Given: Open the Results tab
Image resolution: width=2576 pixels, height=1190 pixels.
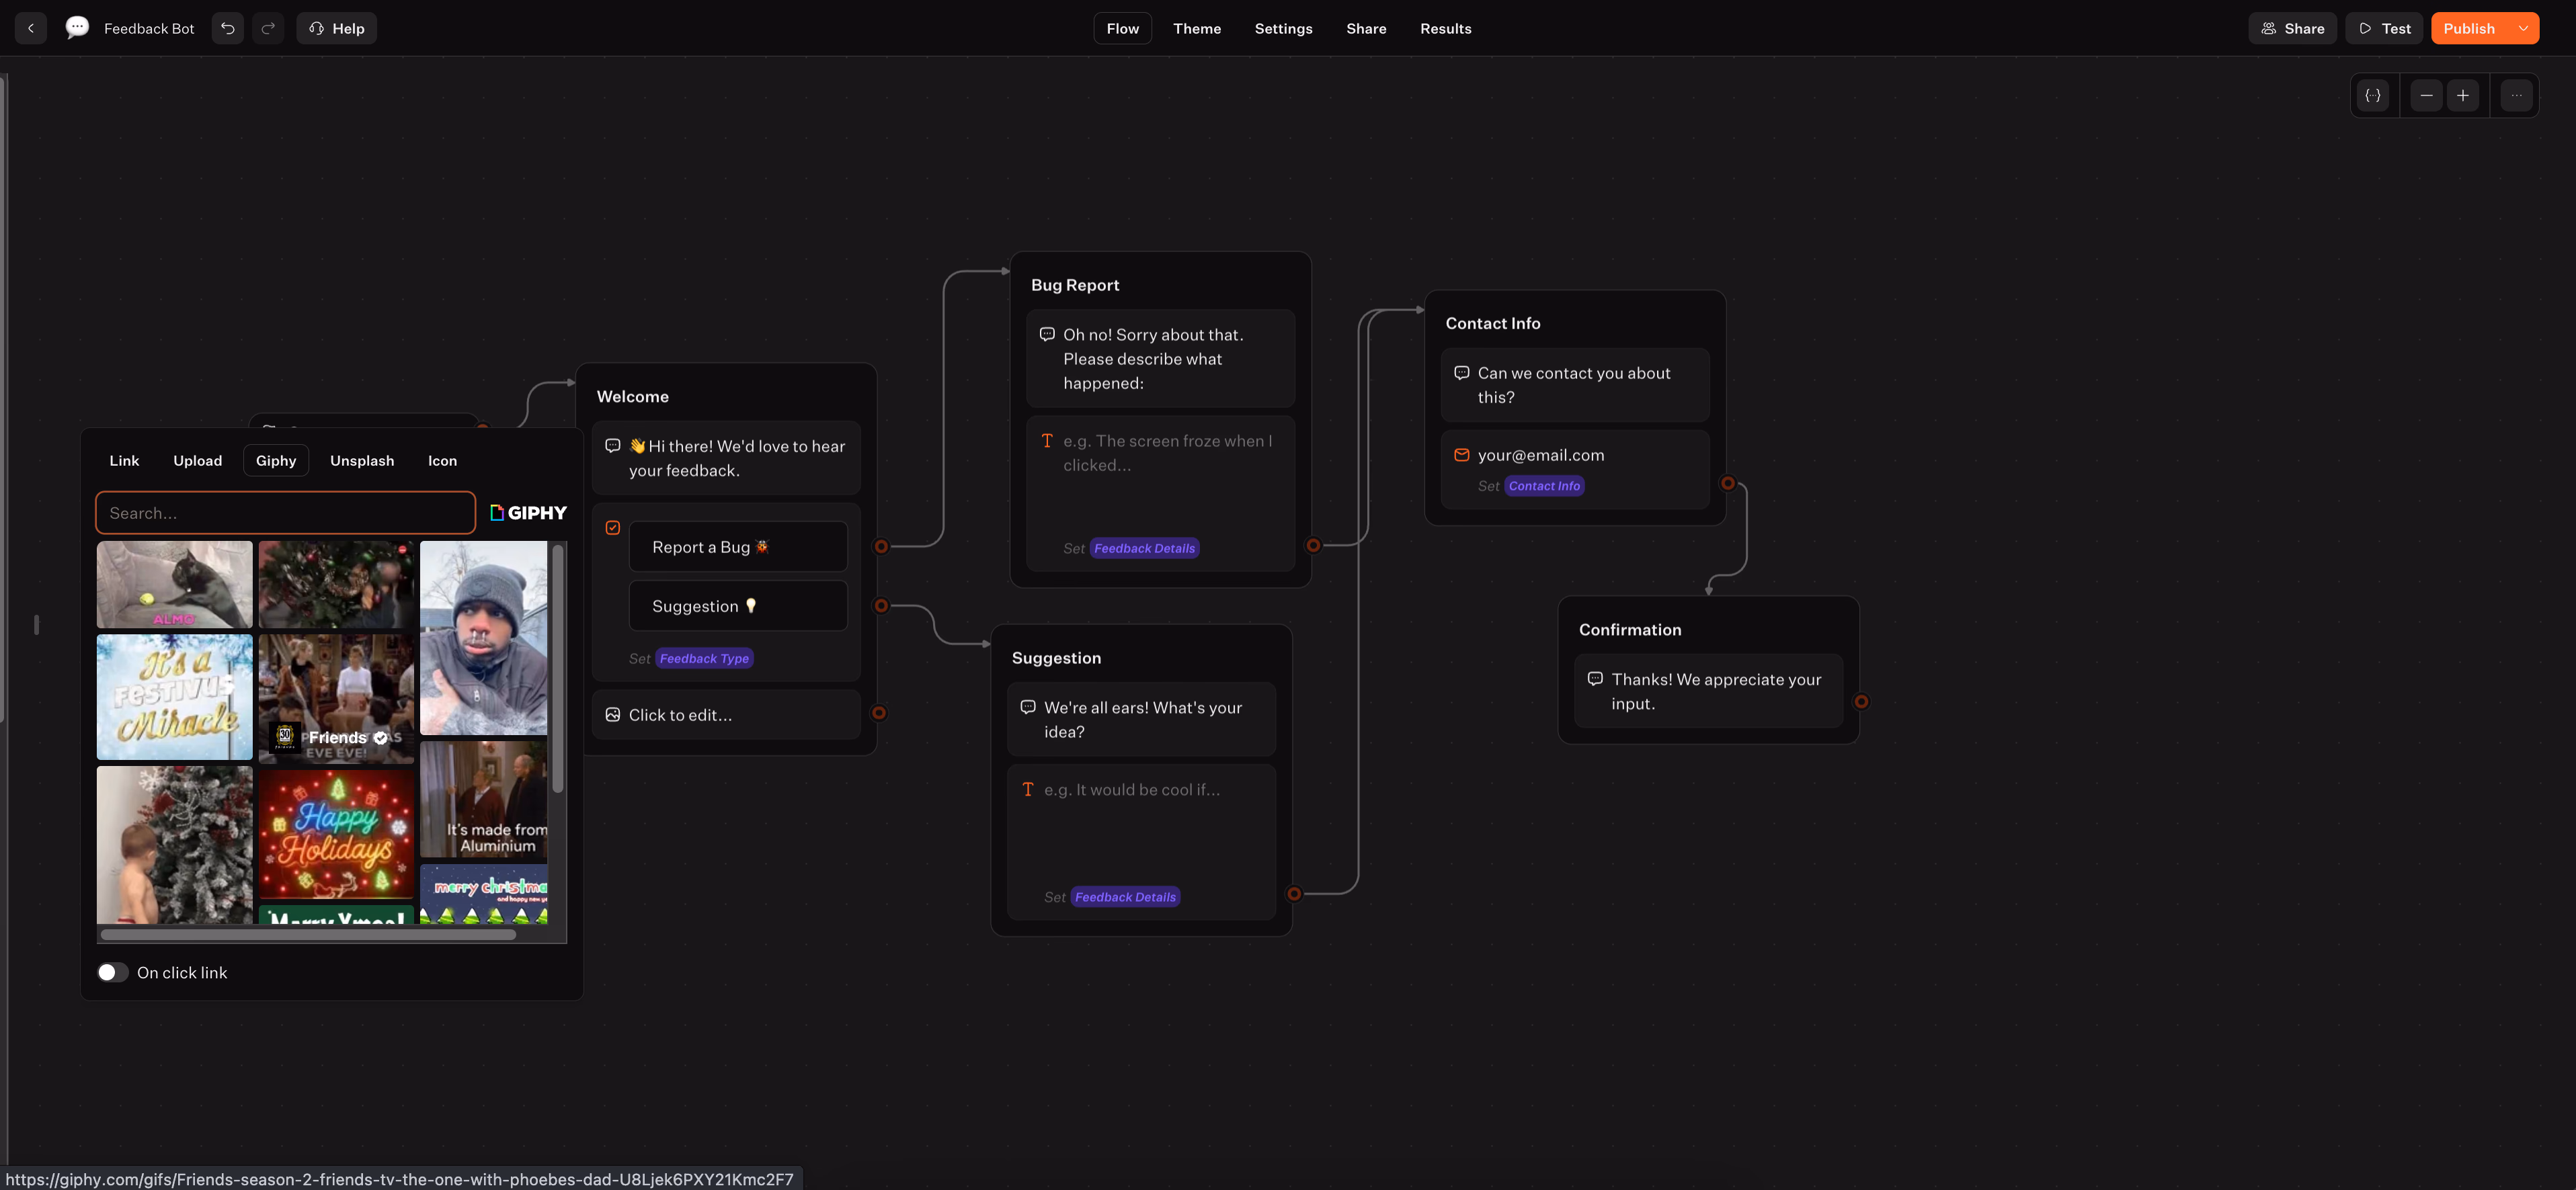Looking at the screenshot, I should (x=1445, y=28).
